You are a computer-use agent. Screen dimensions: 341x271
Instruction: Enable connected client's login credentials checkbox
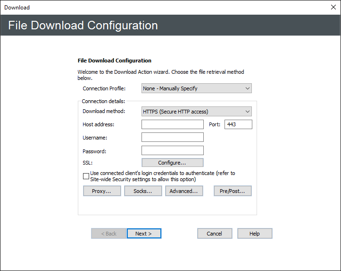[x=86, y=176]
